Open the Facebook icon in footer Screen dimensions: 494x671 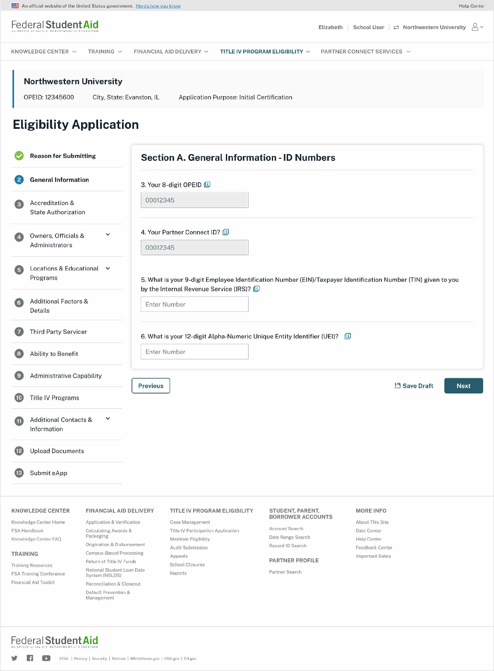click(30, 658)
